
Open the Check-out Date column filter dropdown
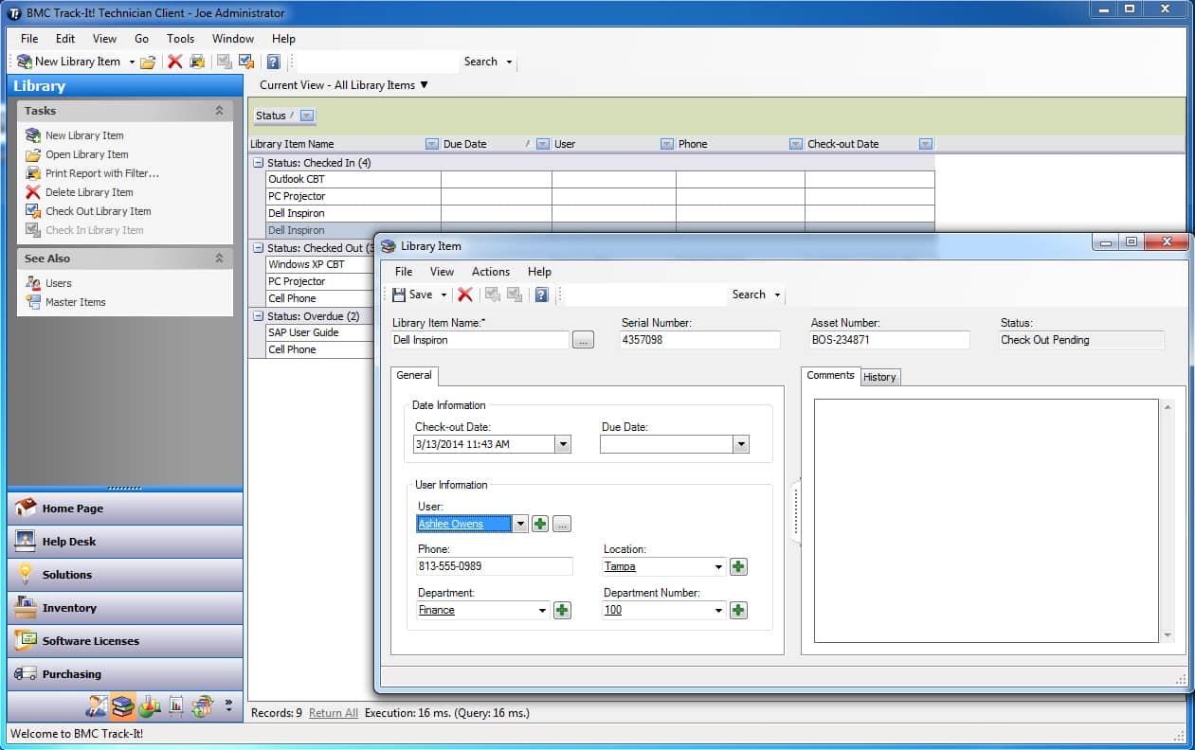(926, 144)
